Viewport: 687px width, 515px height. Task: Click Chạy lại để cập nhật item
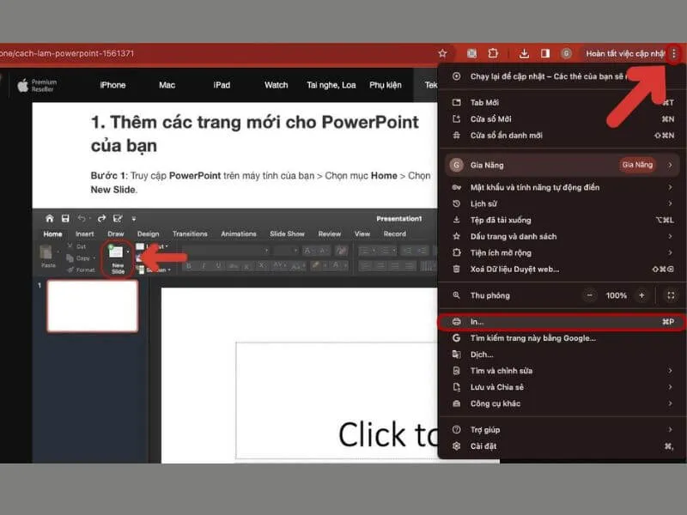click(562, 76)
